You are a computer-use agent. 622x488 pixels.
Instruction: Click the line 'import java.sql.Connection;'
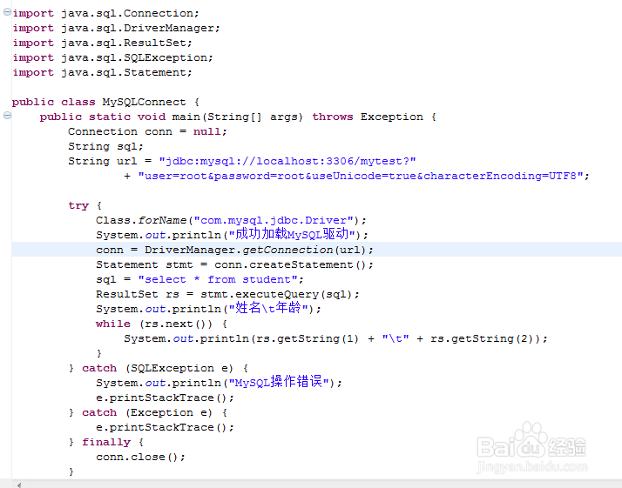[105, 13]
